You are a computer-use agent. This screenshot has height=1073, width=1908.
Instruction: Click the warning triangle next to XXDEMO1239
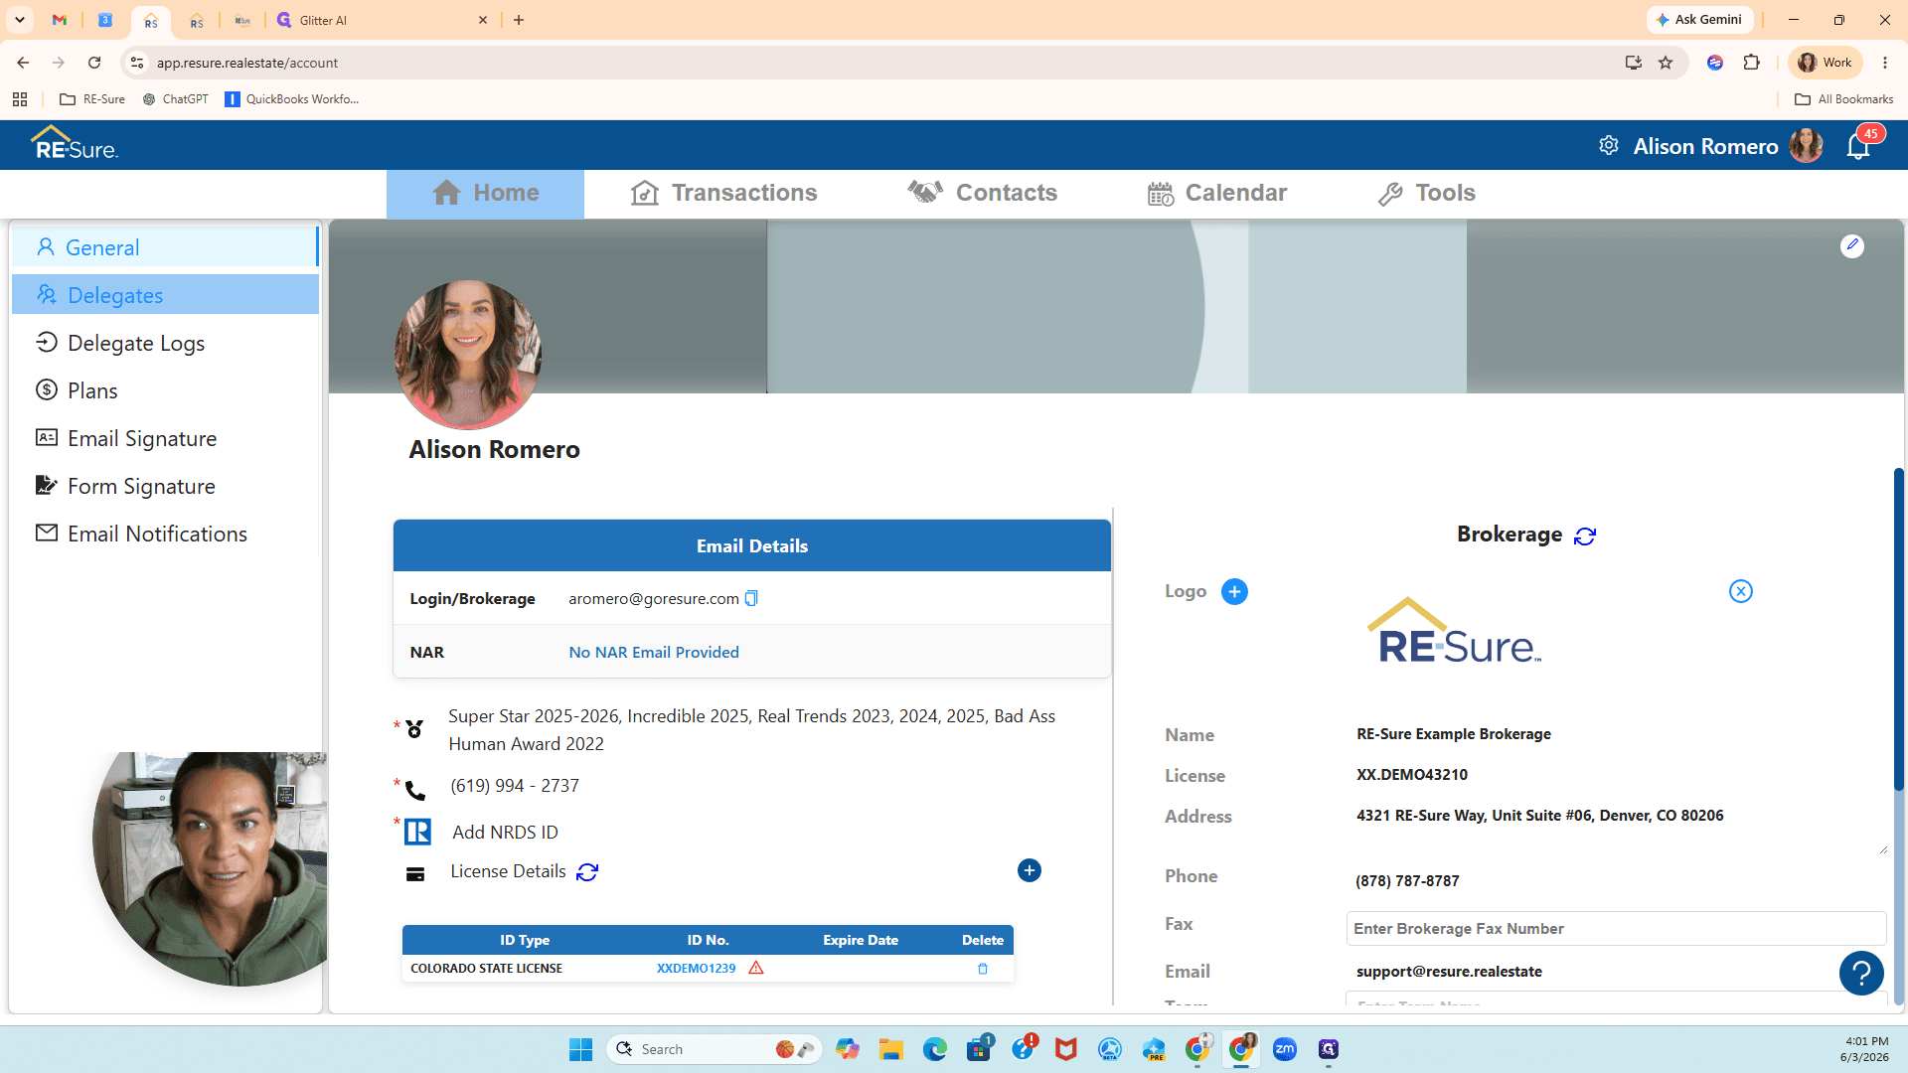point(756,968)
